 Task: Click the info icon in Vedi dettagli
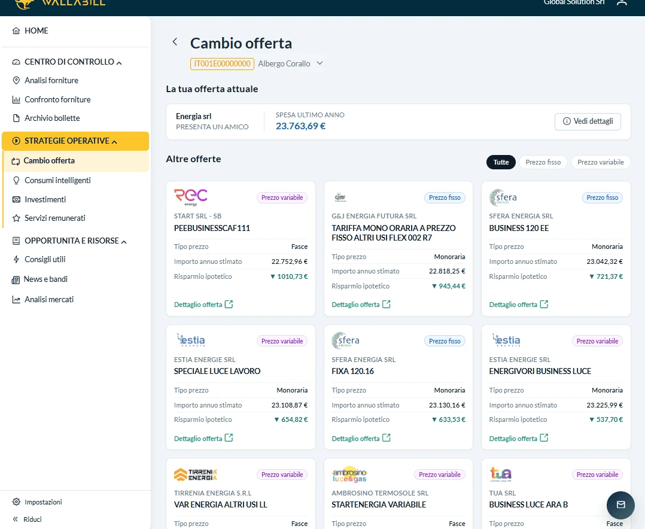tap(567, 121)
